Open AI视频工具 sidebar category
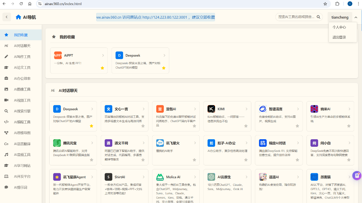Screen dimensions: 362x203 click(x=21, y=100)
